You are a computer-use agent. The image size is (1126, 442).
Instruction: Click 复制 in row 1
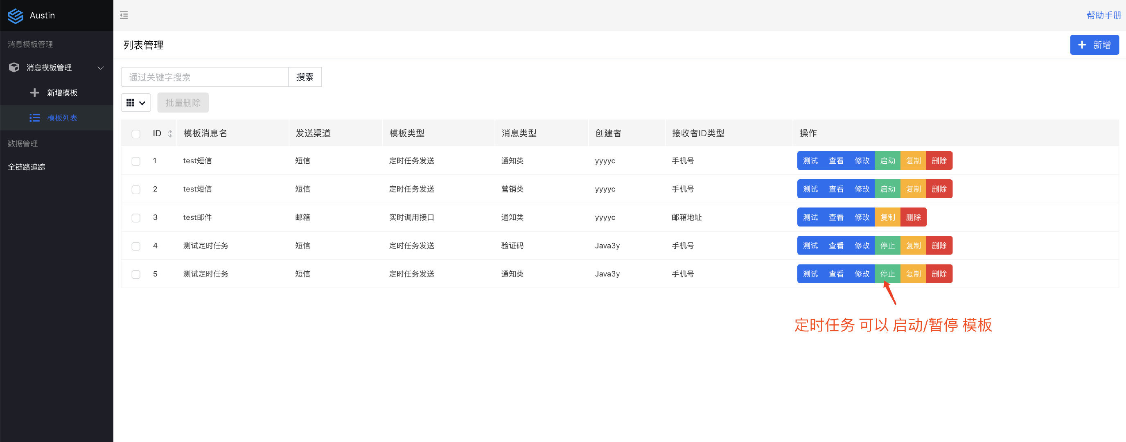coord(913,160)
